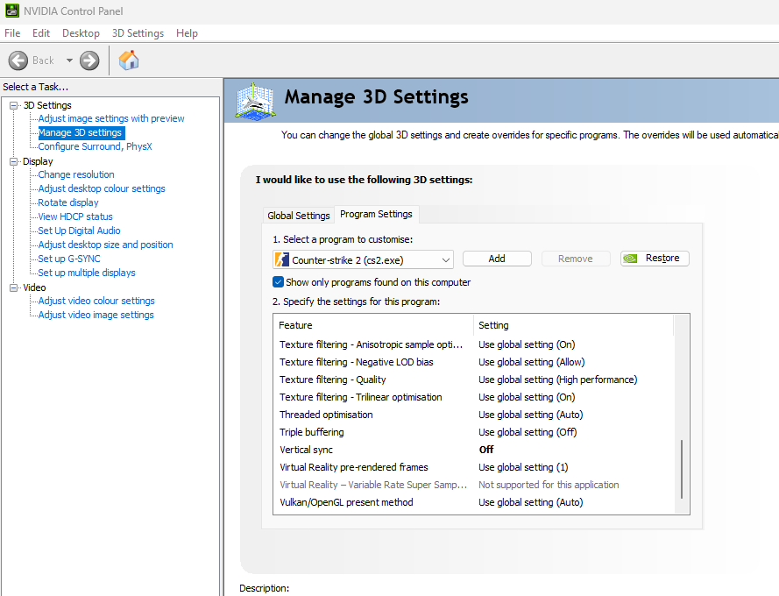Open the Counter-strike 2 program dropdown

pos(363,259)
